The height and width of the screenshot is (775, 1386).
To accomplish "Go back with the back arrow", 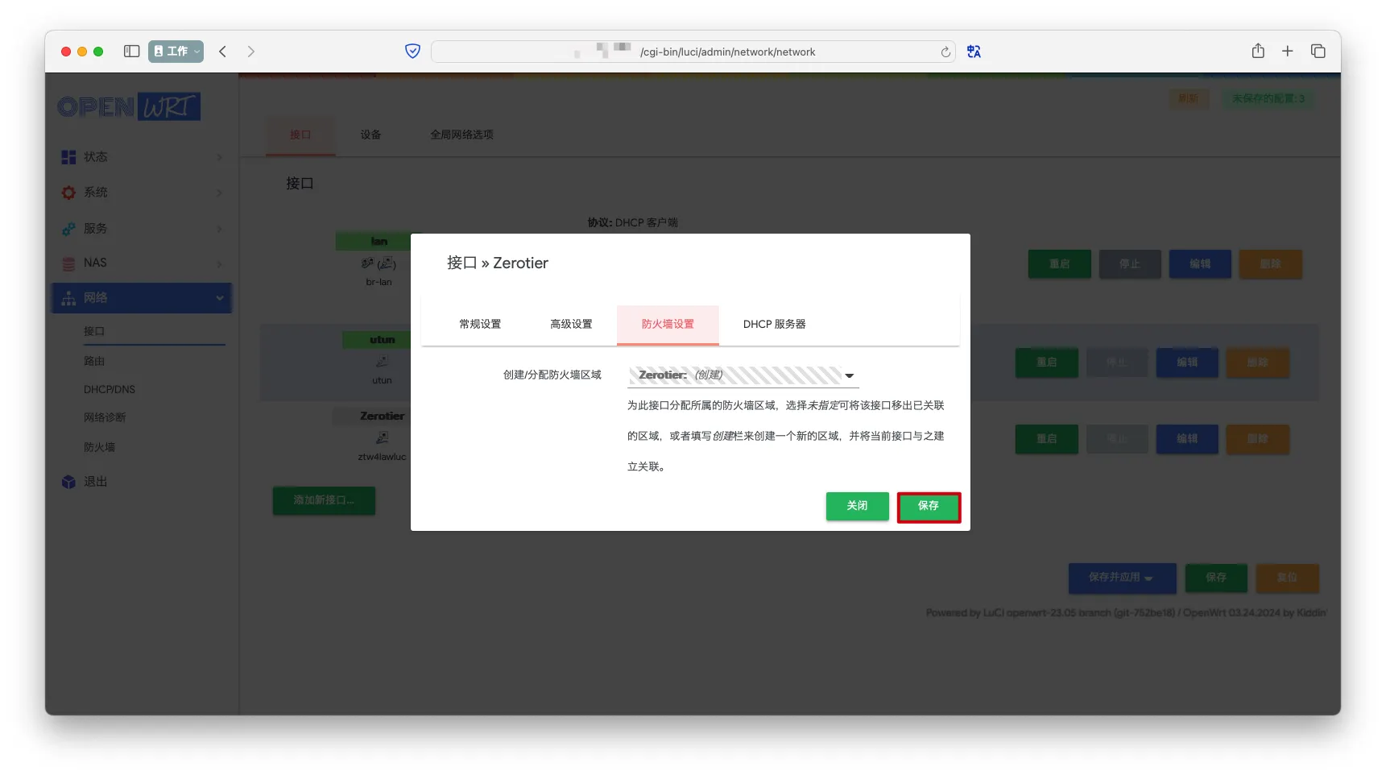I will [x=223, y=52].
